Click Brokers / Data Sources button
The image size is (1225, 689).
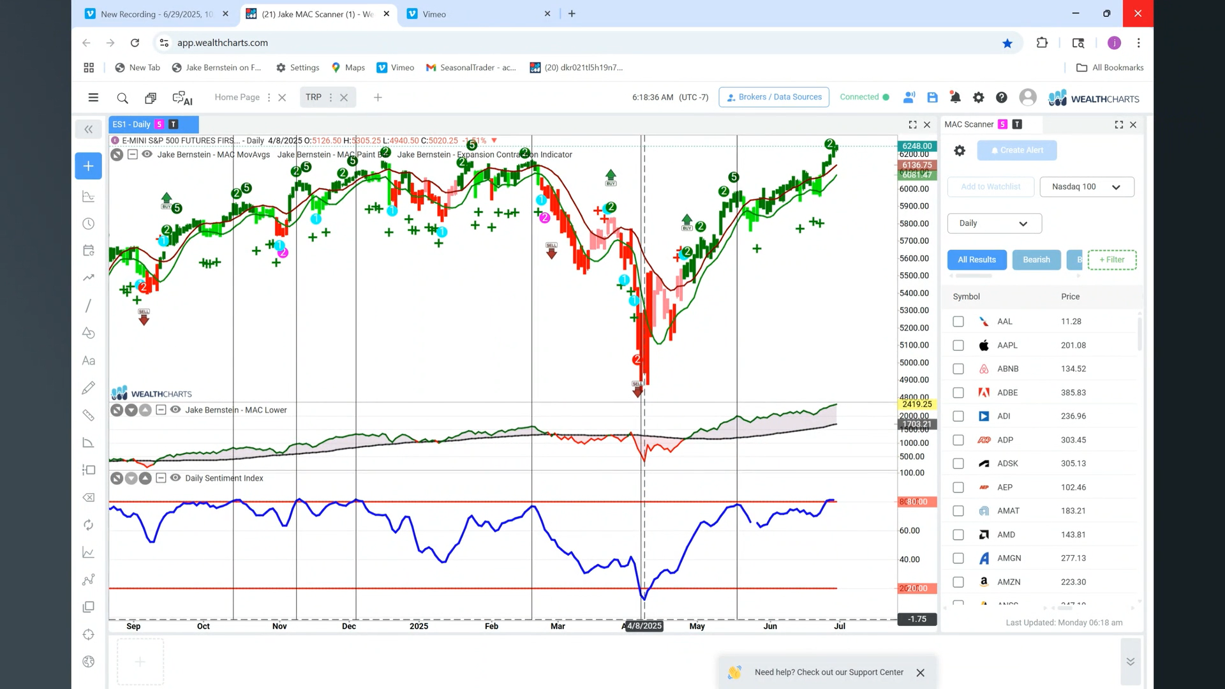pos(774,97)
